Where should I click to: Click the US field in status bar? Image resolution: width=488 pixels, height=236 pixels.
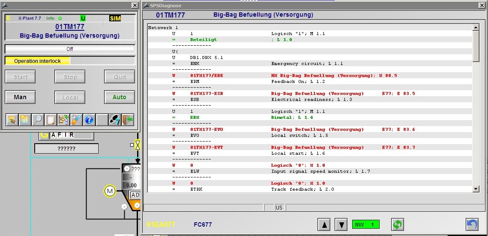click(x=279, y=207)
